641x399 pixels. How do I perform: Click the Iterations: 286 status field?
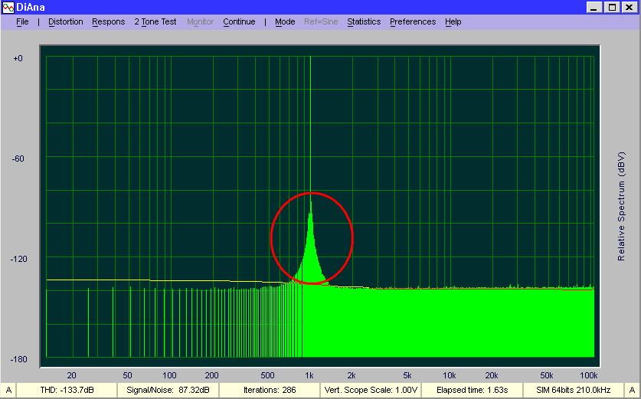(x=270, y=390)
